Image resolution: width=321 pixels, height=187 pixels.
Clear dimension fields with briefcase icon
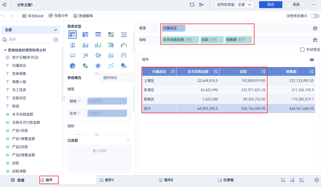315,28
